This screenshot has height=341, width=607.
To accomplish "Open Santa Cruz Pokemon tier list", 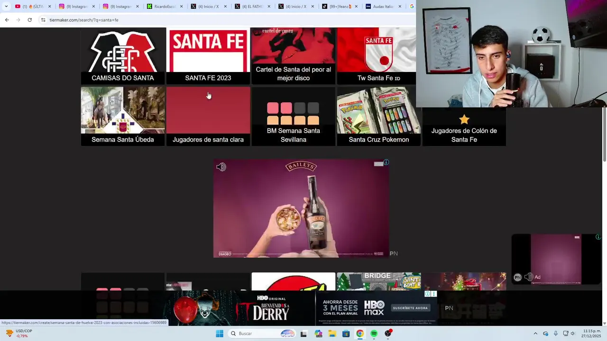I will pyautogui.click(x=379, y=116).
